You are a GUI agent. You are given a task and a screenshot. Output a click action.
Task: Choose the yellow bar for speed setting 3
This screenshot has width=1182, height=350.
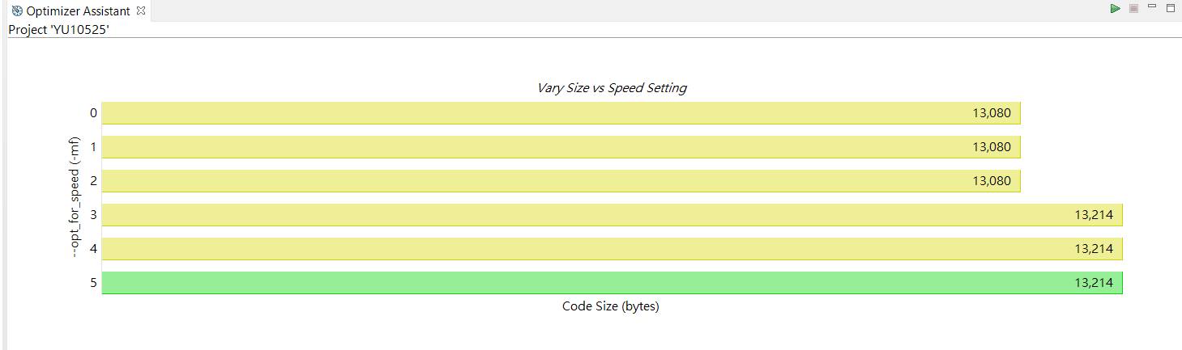click(x=612, y=215)
